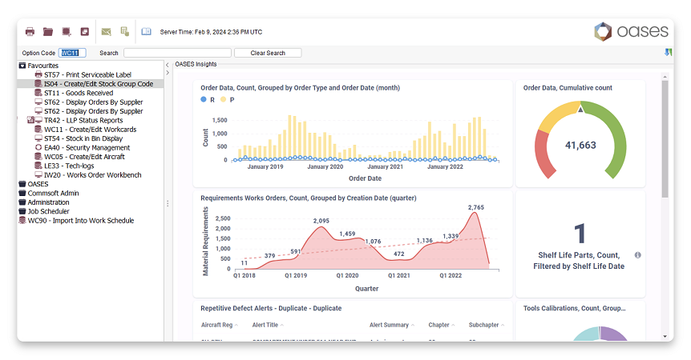
Task: Collapse the Favourites folder
Action: 22,66
